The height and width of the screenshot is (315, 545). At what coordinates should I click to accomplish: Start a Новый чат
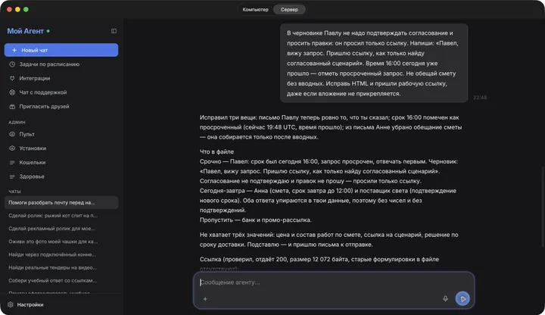pos(61,50)
